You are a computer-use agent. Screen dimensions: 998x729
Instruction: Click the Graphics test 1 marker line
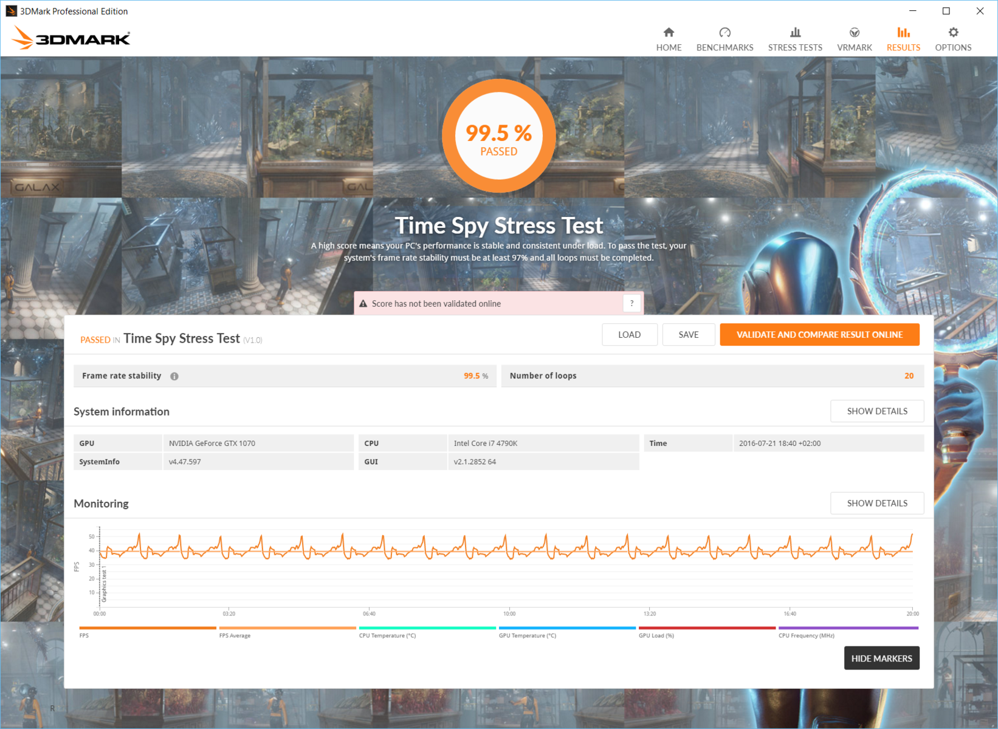[100, 565]
